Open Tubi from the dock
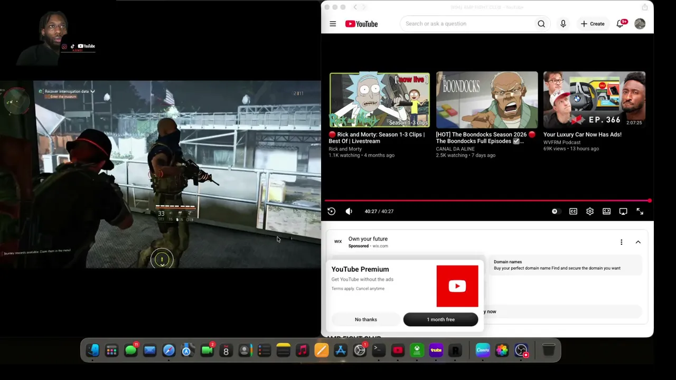Viewport: 676px width, 380px height. (x=436, y=350)
